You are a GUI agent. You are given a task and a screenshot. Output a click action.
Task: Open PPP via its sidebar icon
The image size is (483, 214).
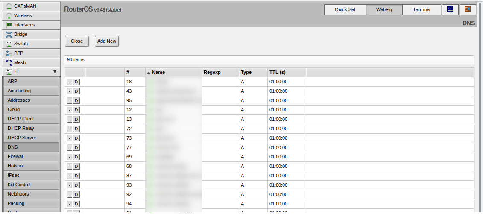[x=9, y=53]
